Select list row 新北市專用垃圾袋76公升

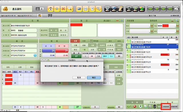[x=152, y=71]
